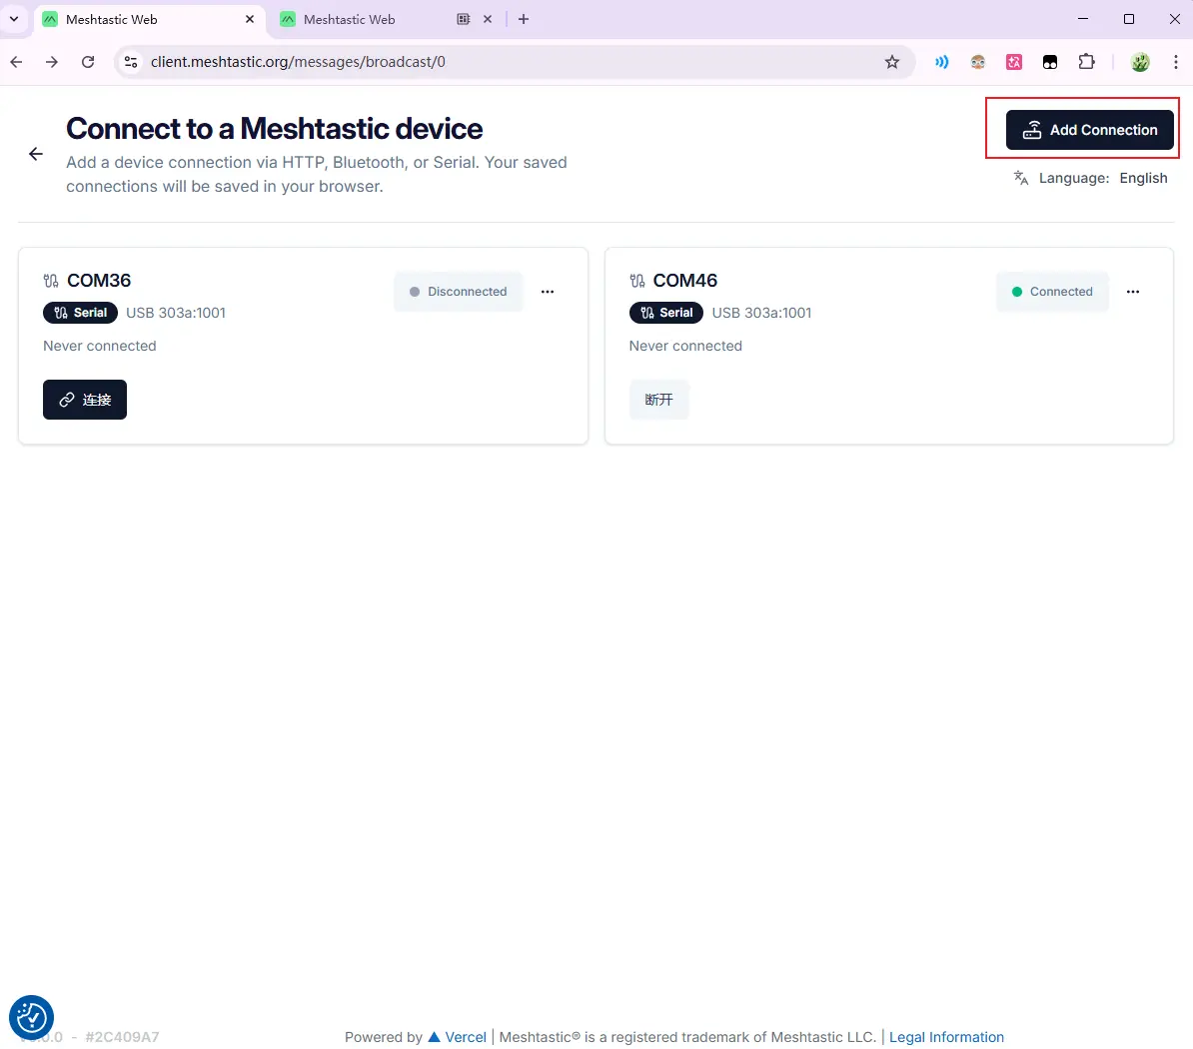Open the COM46 three-dot options menu
Screen dimensions: 1193x1049
point(1132,292)
